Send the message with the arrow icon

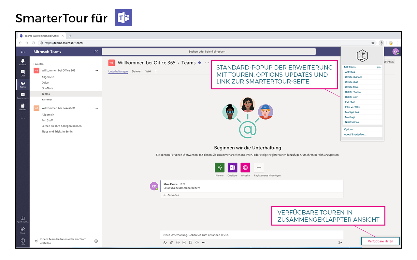(x=340, y=242)
